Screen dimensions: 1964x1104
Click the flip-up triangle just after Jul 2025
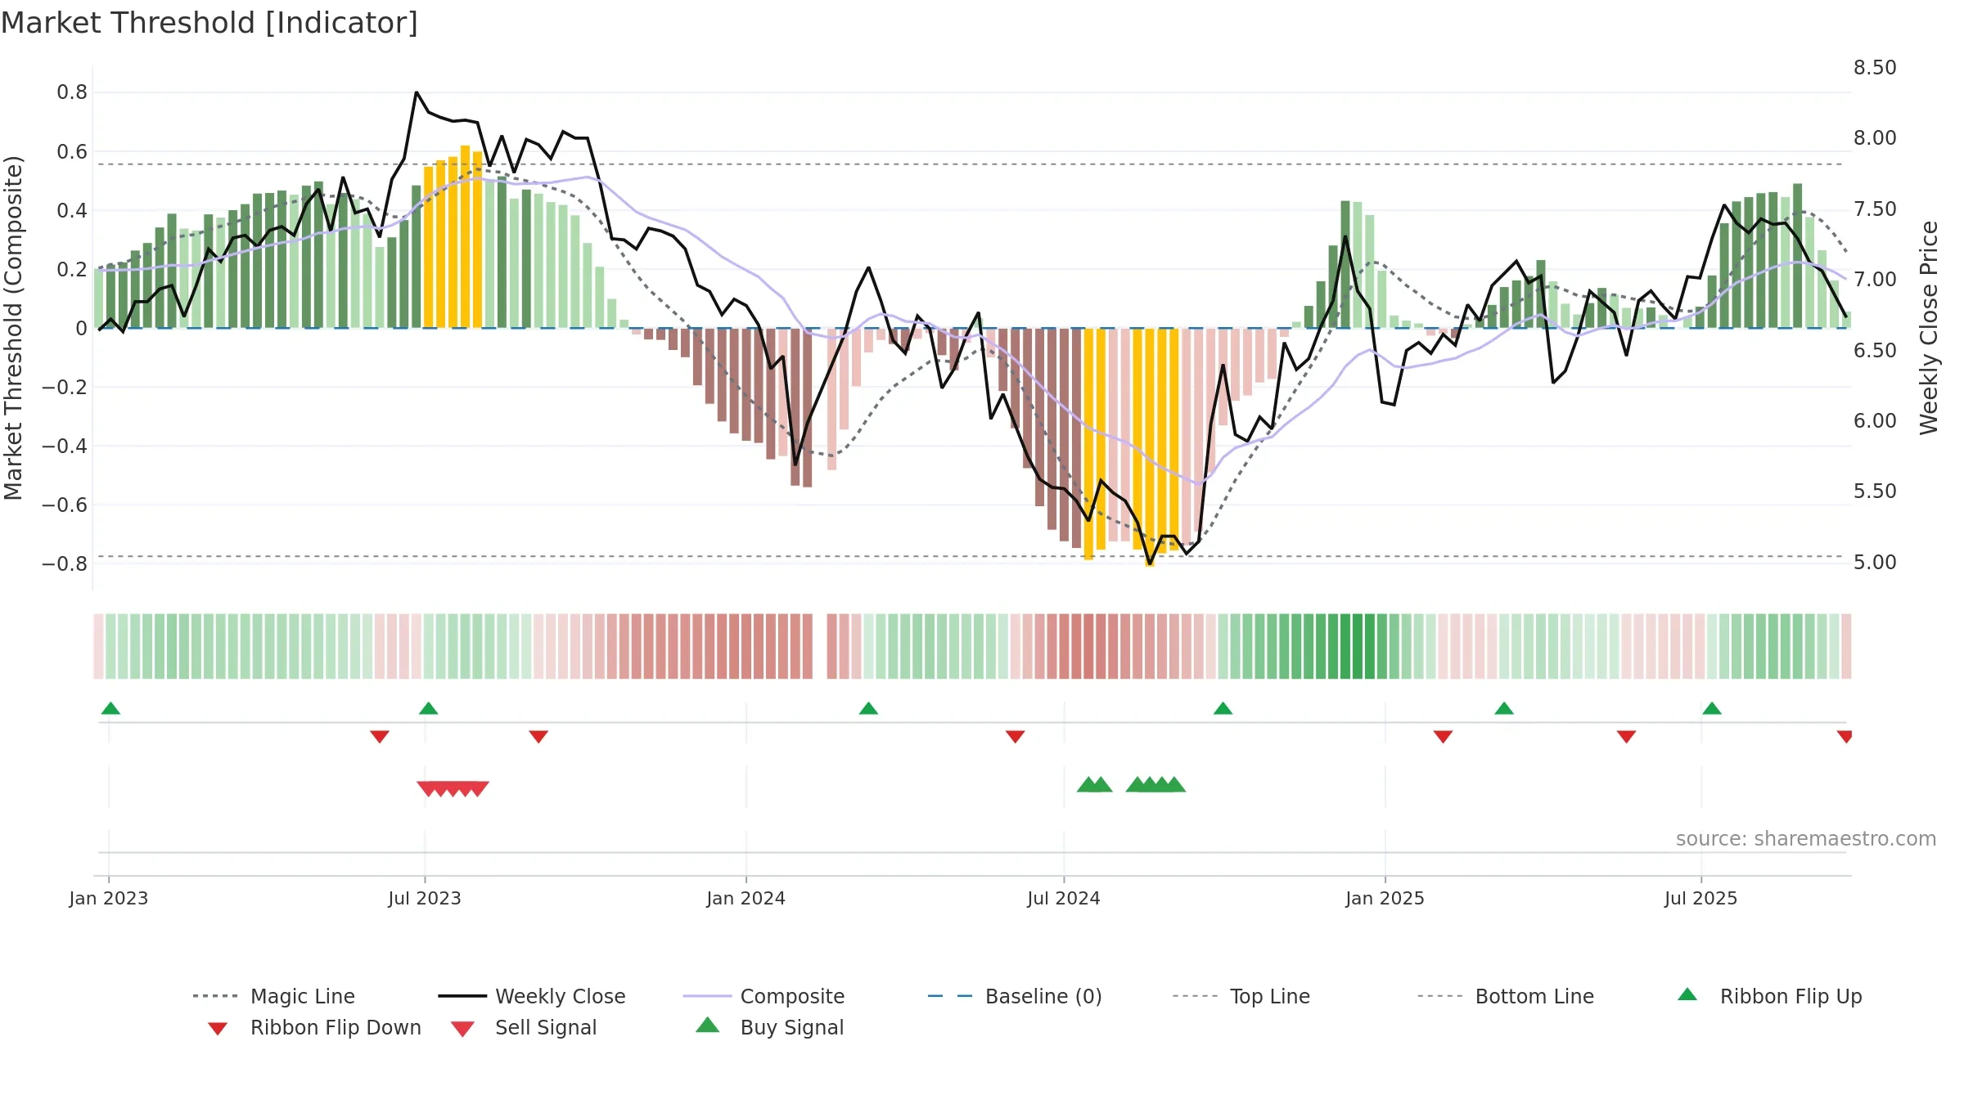click(x=1712, y=708)
